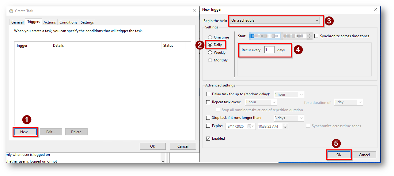Image resolution: width=394 pixels, height=176 pixels.
Task: Select the Monthly radio option
Action: point(218,60)
